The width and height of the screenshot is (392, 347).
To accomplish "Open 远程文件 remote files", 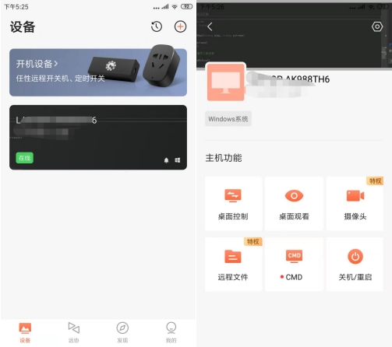I will click(233, 265).
